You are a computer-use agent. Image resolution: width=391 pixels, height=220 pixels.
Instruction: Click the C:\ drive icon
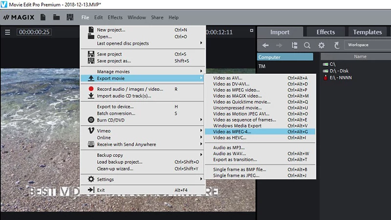[326, 64]
